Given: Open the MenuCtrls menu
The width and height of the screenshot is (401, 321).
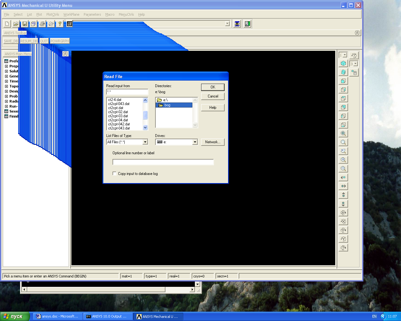Looking at the screenshot, I should (126, 14).
